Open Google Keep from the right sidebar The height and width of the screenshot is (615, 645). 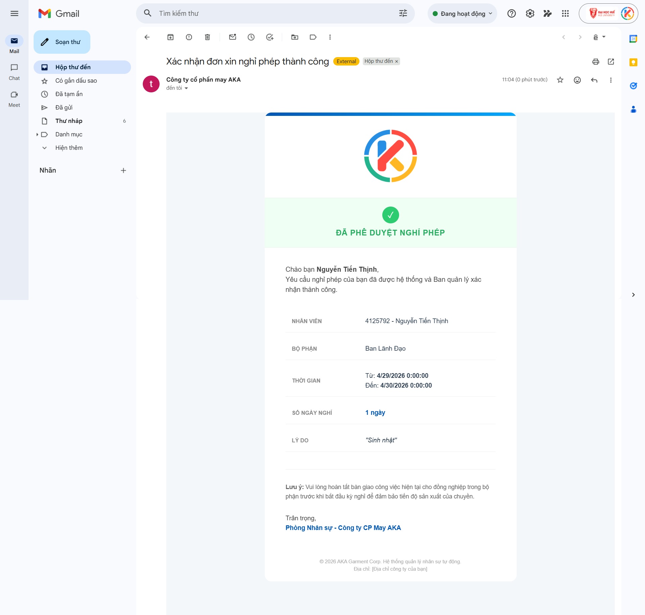[x=634, y=62]
